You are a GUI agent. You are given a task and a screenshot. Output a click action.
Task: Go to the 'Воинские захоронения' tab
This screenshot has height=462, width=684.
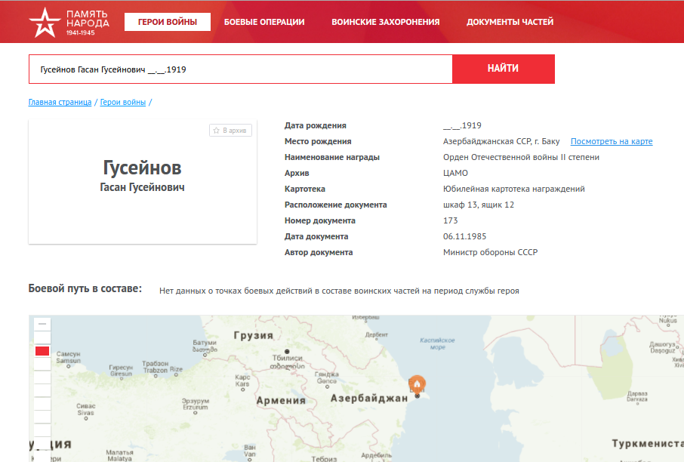pyautogui.click(x=385, y=22)
